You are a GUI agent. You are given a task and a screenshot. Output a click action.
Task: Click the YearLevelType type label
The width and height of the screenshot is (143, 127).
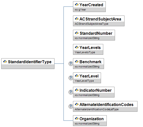(84, 81)
